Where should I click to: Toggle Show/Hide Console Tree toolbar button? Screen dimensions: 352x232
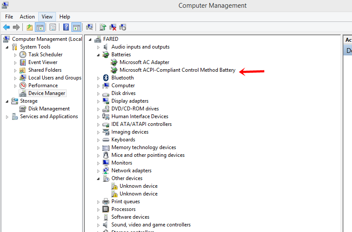tap(40, 27)
